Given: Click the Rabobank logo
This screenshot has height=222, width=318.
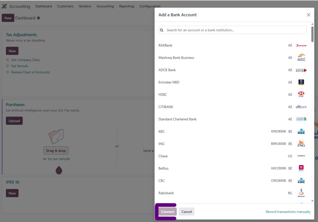Looking at the screenshot, I should click(301, 193).
